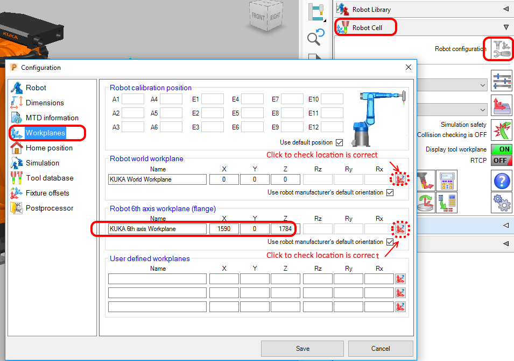Image resolution: width=514 pixels, height=361 pixels.
Task: Check location of KUKA 6th axis Workplane
Action: pos(399,228)
